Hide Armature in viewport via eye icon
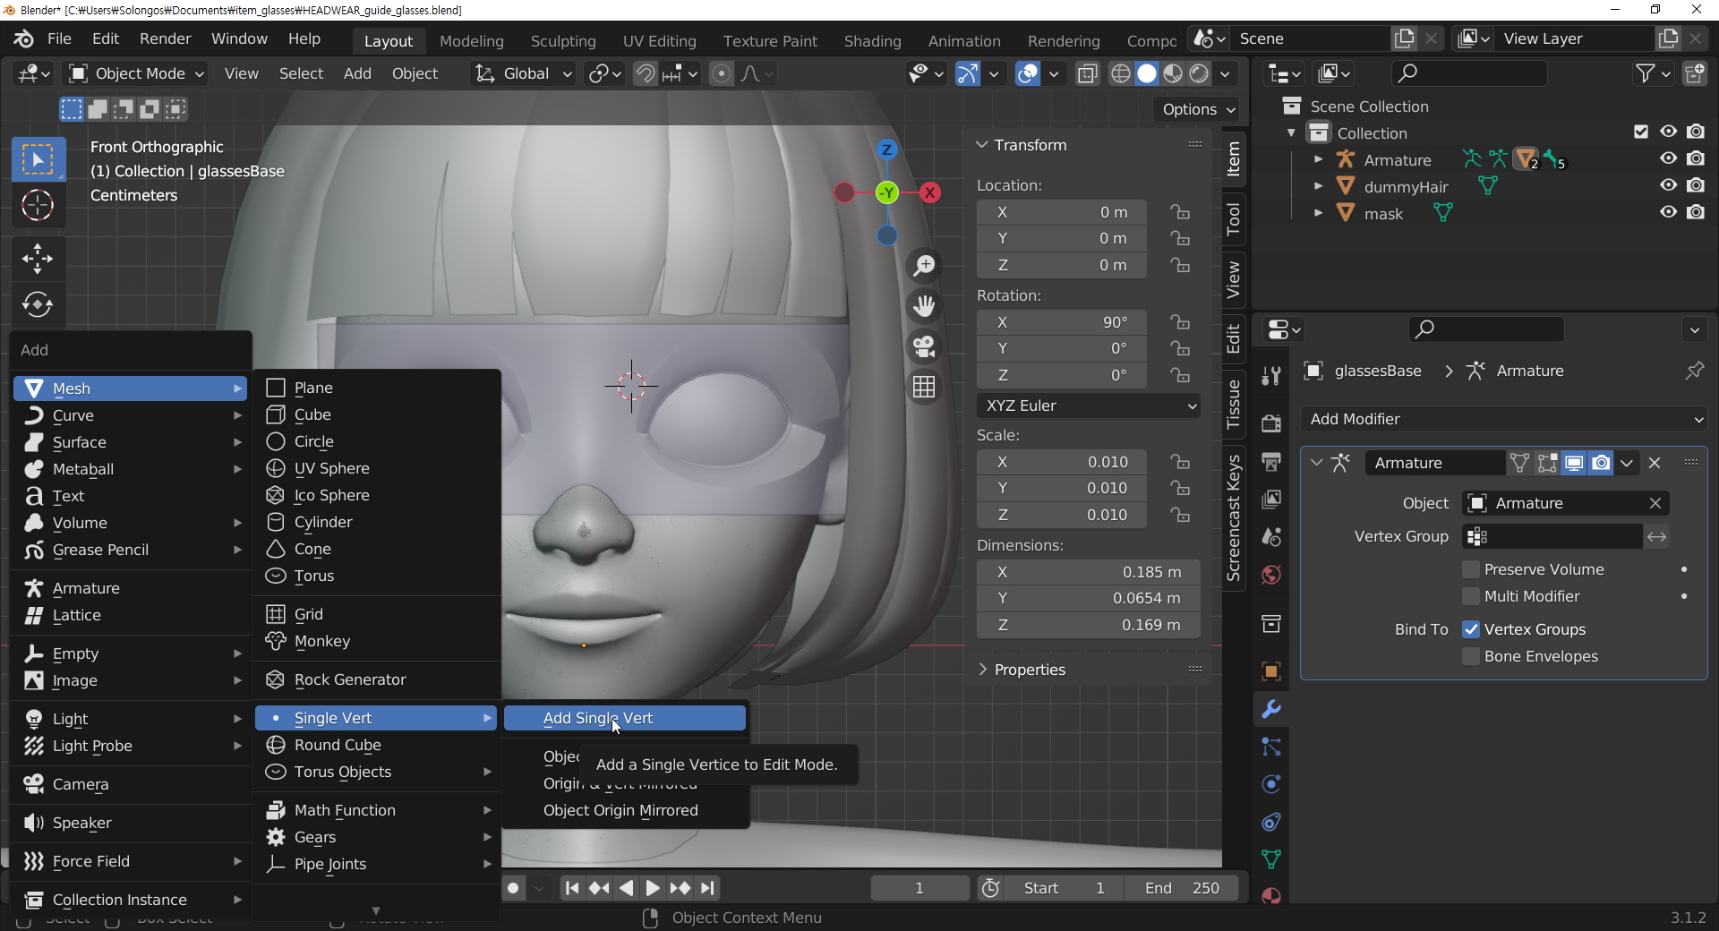The image size is (1719, 931). pos(1669,158)
